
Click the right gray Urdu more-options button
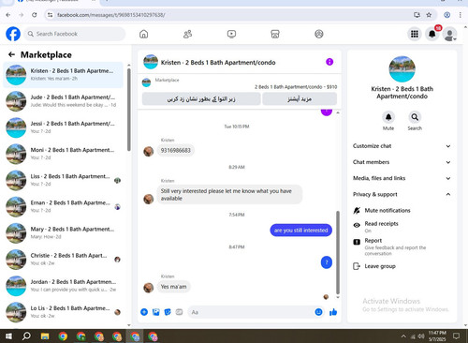[x=300, y=99]
